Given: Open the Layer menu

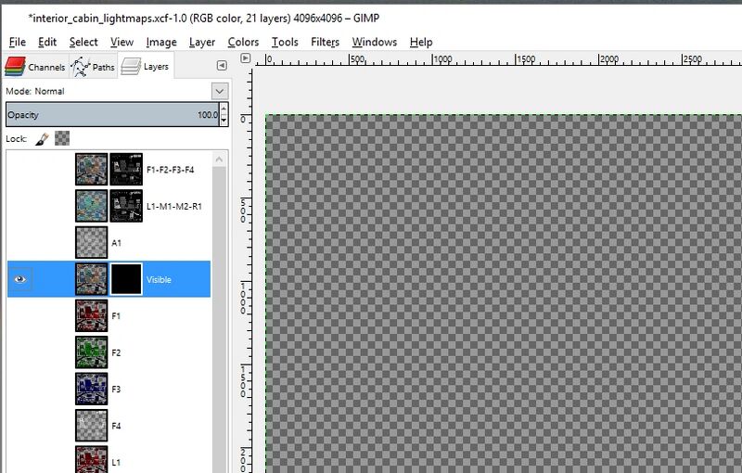Looking at the screenshot, I should pyautogui.click(x=202, y=42).
